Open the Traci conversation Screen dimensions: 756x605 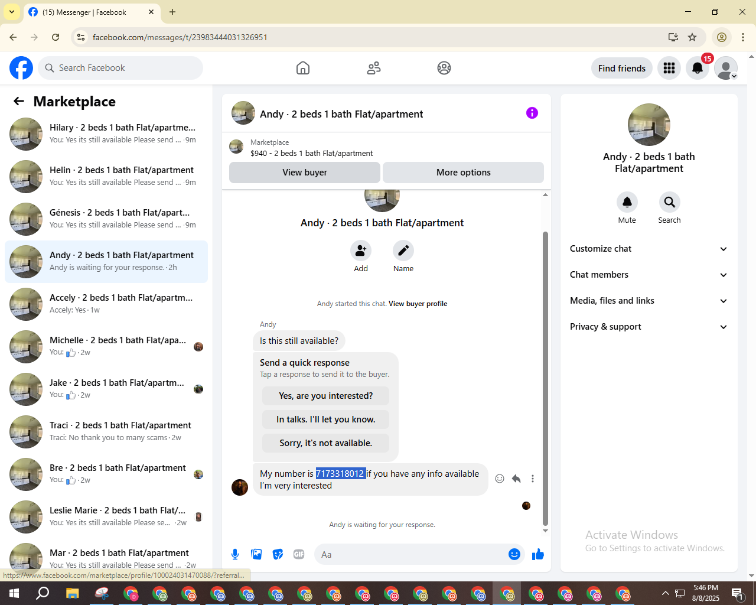[x=106, y=432]
